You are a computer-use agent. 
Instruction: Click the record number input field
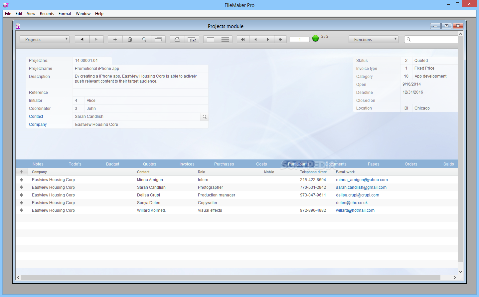[300, 39]
